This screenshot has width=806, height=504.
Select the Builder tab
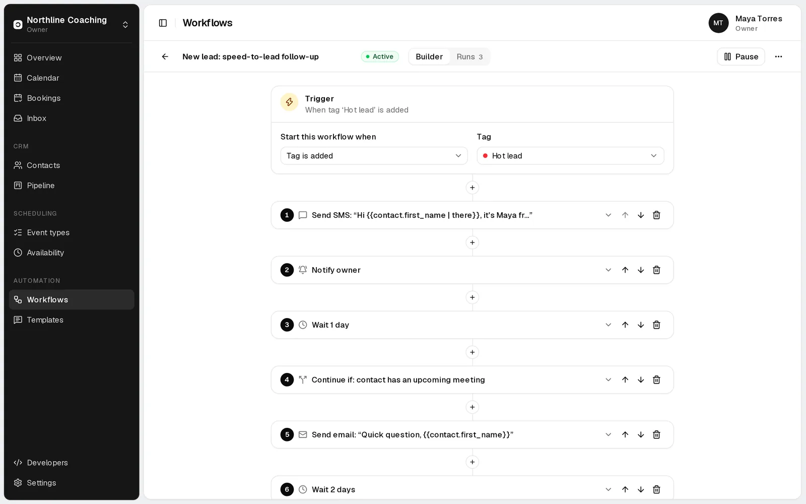[x=429, y=57]
